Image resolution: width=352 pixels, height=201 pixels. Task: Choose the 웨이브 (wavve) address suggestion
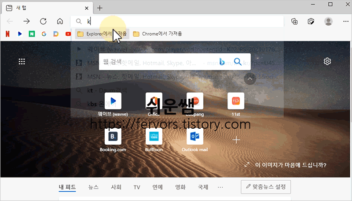(177, 49)
